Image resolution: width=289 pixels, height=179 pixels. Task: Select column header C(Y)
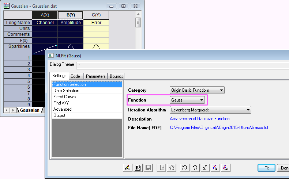[x=96, y=15]
